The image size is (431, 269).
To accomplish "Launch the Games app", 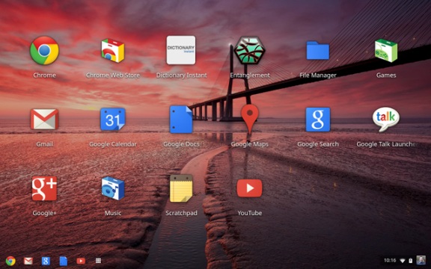I will pos(386,51).
